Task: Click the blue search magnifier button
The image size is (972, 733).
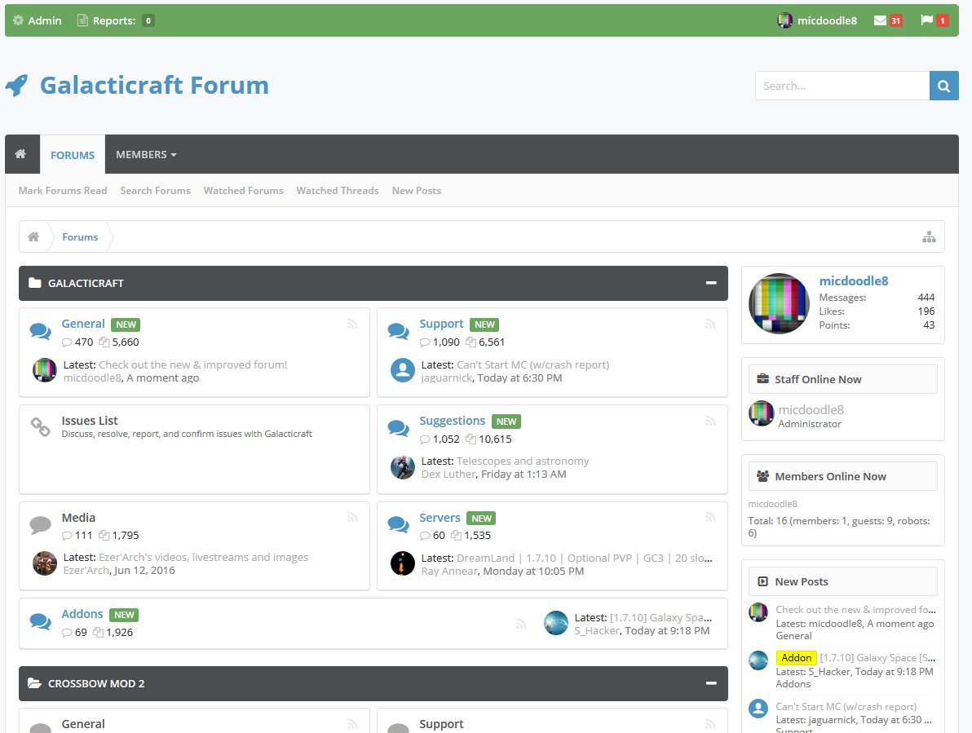Action: [x=944, y=86]
